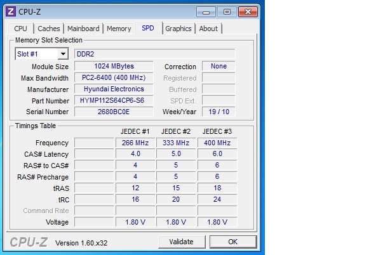Click the Max Bandwidth label
The image size is (390, 255).
pyautogui.click(x=44, y=78)
